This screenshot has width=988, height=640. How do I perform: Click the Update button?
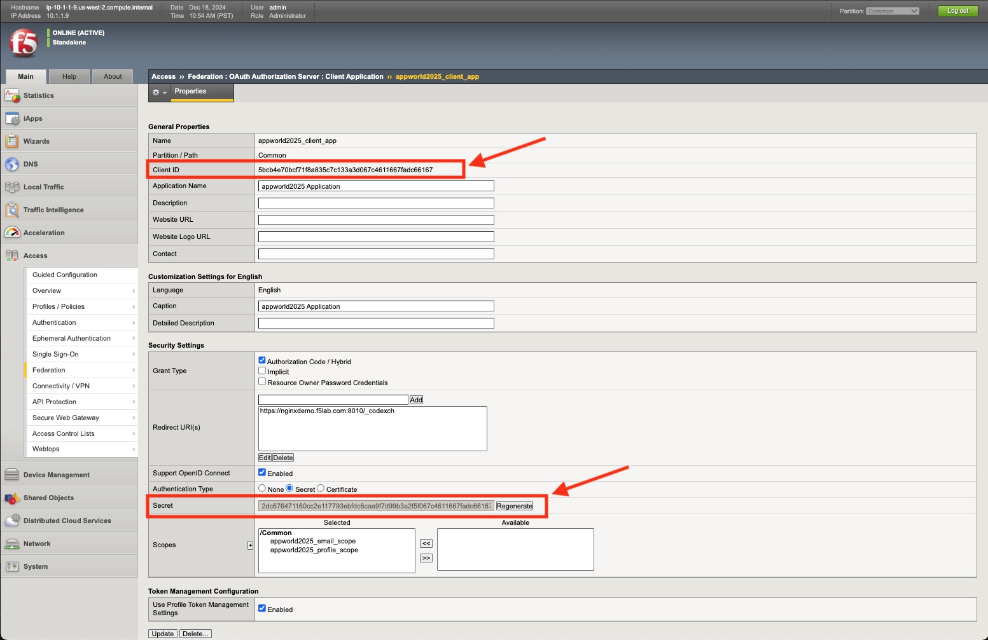(163, 634)
